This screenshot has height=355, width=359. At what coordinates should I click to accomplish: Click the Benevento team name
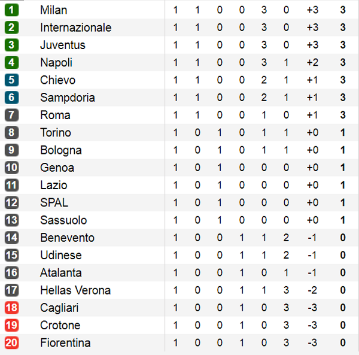(x=67, y=238)
